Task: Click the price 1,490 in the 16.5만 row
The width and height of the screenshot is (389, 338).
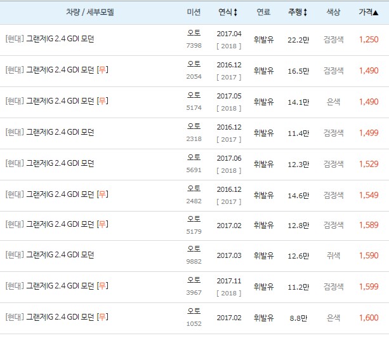Action: click(369, 71)
